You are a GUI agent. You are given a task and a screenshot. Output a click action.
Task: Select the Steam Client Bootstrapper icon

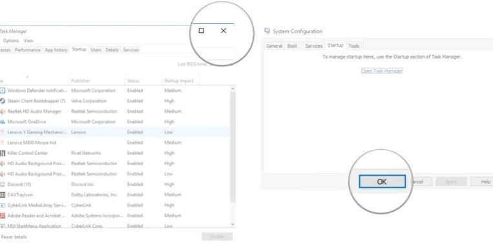[x=3, y=101]
